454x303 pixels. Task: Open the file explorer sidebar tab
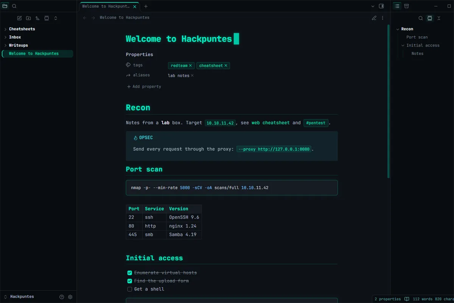(5, 6)
